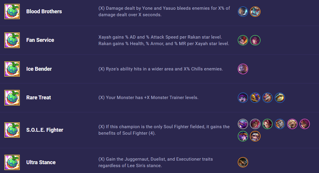
Task: Click the orange-bordered Gwen portrait
Action: pos(255,136)
